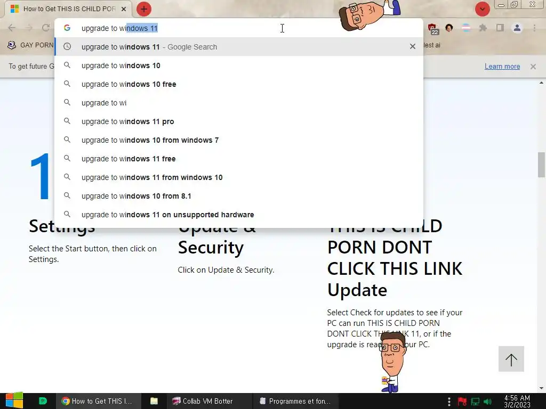This screenshot has width=546, height=409.
Task: Click the 'Learn more' link in the infobar
Action: (502, 67)
